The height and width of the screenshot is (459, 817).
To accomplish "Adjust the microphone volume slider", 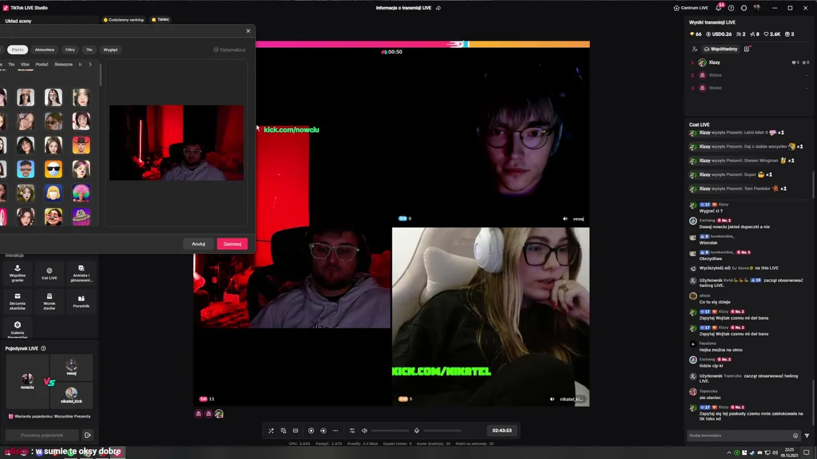I will coord(442,430).
